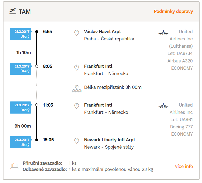Click the blue date badge at 15:05 arrival
The image size is (202, 183).
click(x=21, y=142)
